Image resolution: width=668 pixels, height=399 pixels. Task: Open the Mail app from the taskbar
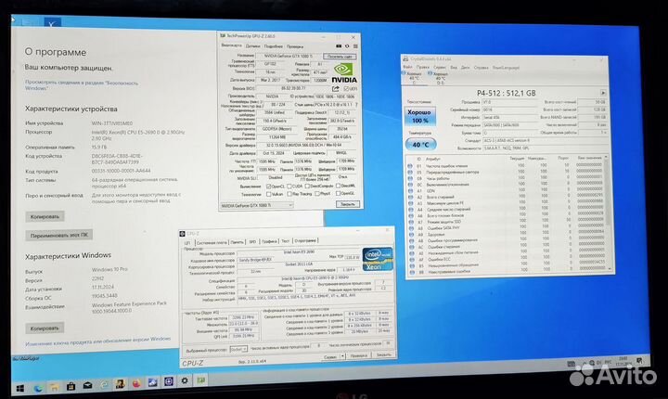pos(87,385)
